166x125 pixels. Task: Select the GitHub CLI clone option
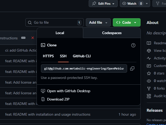(82, 56)
